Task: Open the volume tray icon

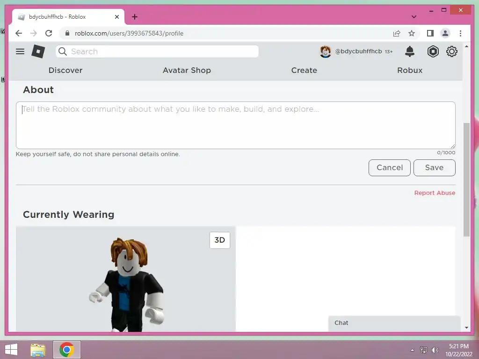Action: [x=435, y=350]
